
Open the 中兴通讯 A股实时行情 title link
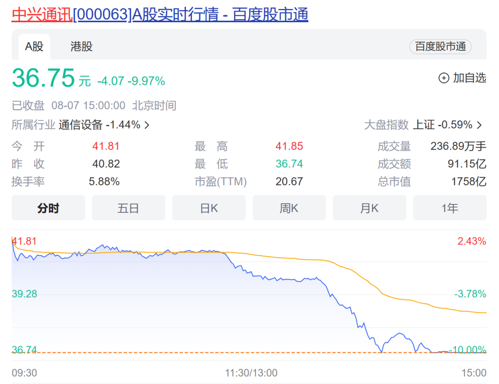coord(160,15)
